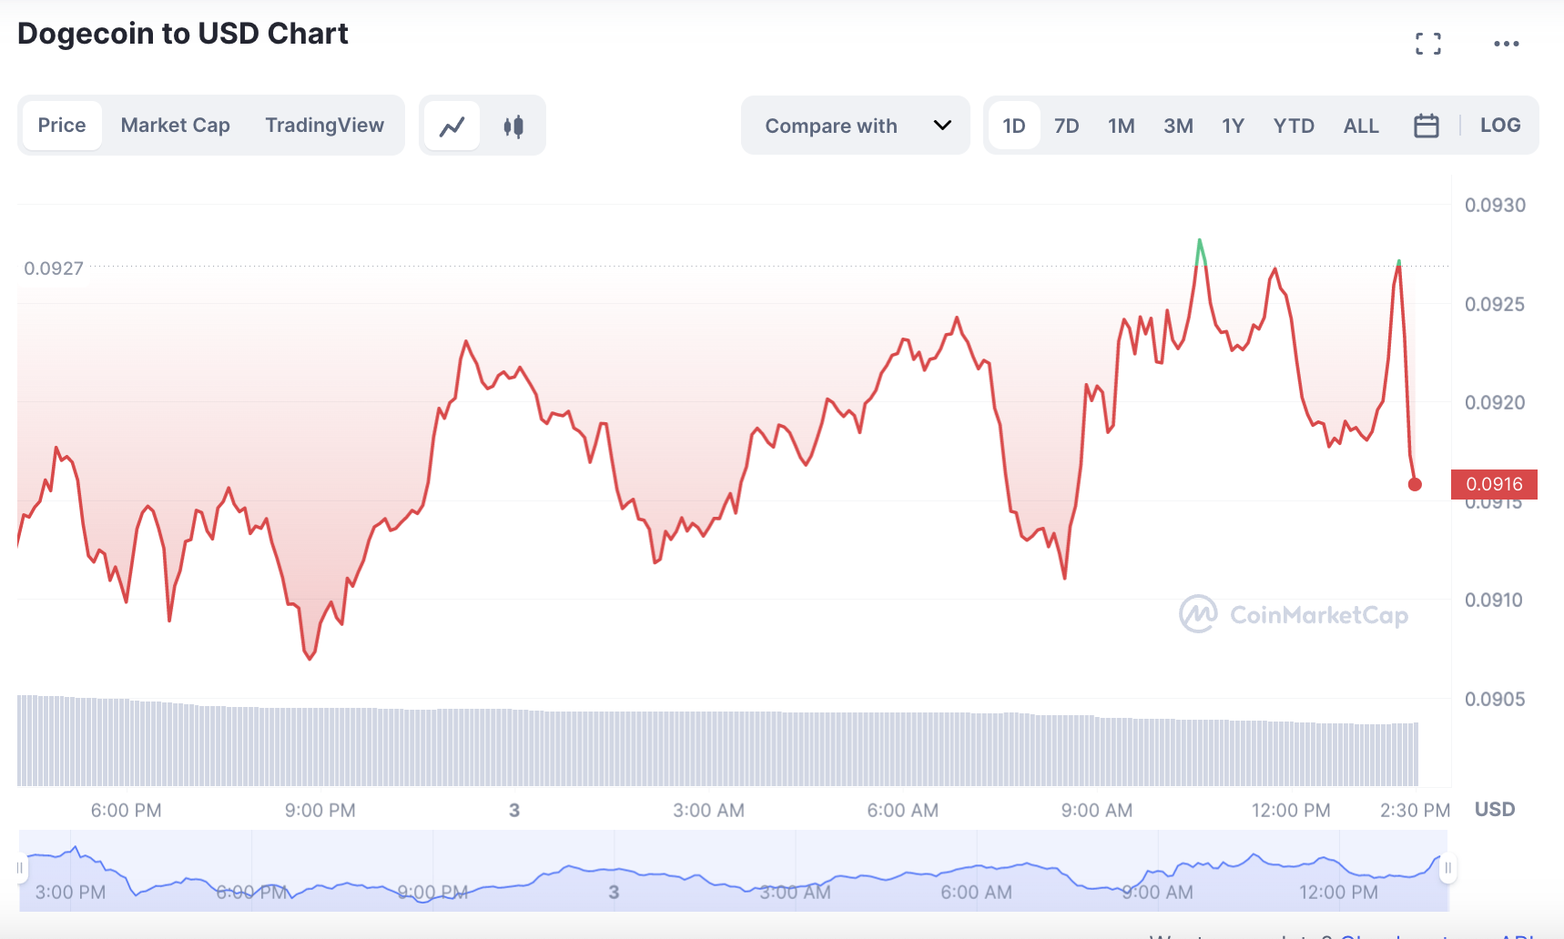Click the 9:00 AM main axis label

click(x=1097, y=811)
